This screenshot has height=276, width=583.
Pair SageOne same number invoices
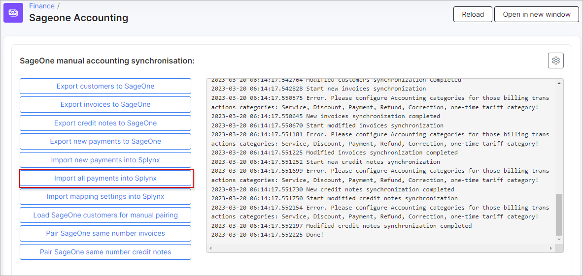point(105,233)
